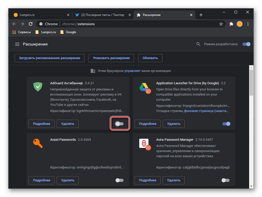Open the Google bookmark folder
The height and width of the screenshot is (197, 262).
[x=68, y=32]
